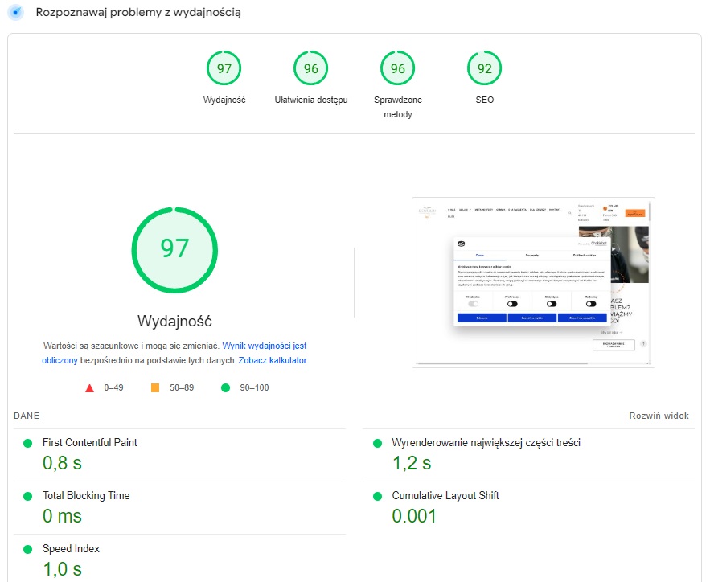710x582 pixels.
Task: Click the 1,2 s largest content value
Action: [x=412, y=463]
